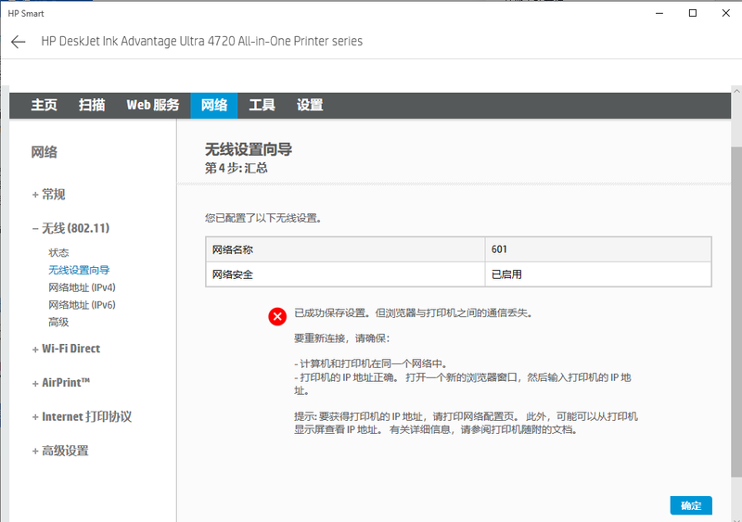Image resolution: width=742 pixels, height=522 pixels.
Task: Switch to the 扫描 tab
Action: coord(92,106)
